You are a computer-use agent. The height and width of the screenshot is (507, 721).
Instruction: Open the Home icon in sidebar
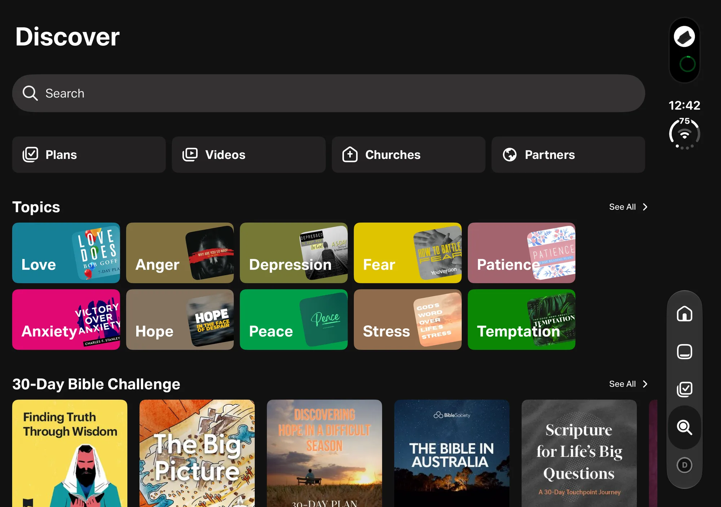click(x=684, y=313)
